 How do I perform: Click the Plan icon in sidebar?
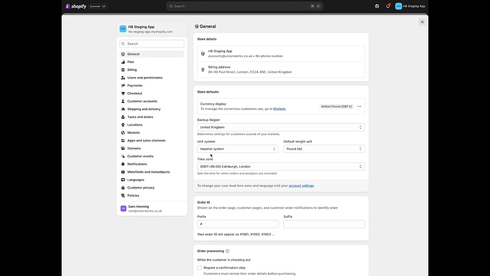coord(123,62)
